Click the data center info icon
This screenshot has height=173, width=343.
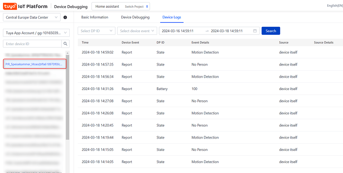[65, 17]
